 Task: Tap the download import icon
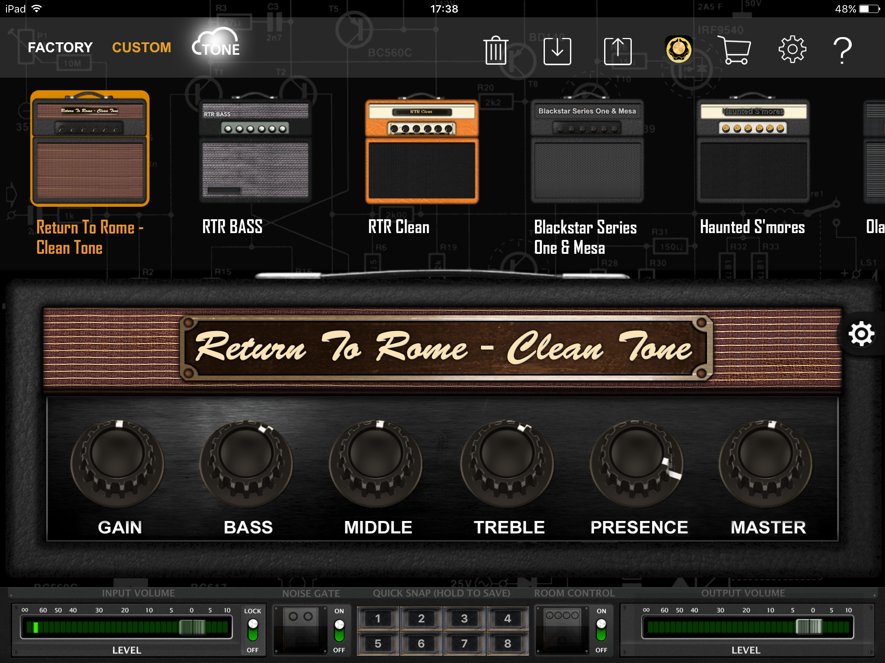[x=557, y=51]
